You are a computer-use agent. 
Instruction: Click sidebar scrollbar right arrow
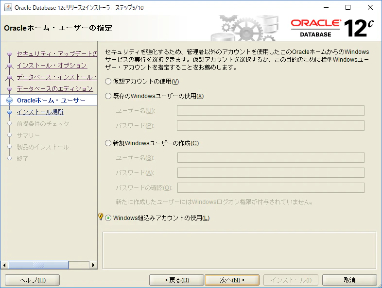pyautogui.click(x=93, y=265)
